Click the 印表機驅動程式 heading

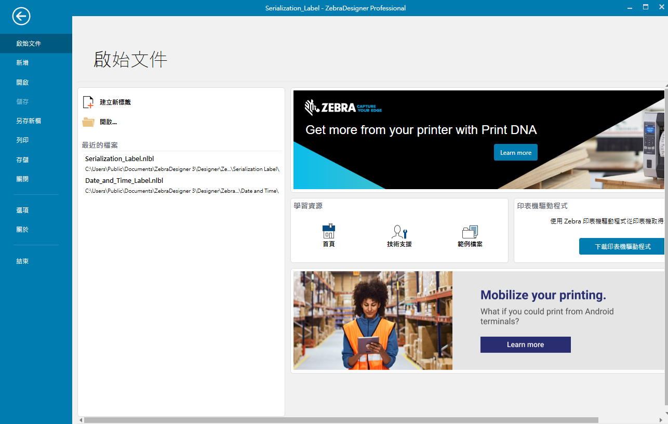pyautogui.click(x=542, y=206)
